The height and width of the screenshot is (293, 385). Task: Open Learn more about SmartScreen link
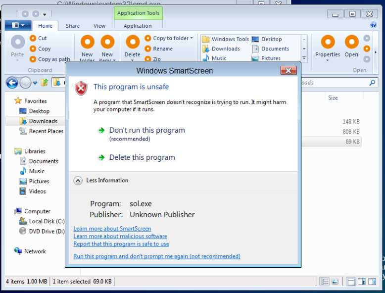click(x=112, y=228)
